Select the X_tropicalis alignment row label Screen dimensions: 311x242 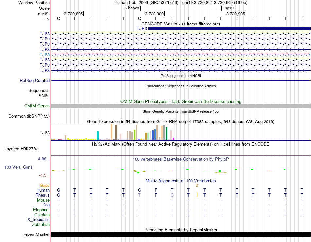(x=39, y=220)
